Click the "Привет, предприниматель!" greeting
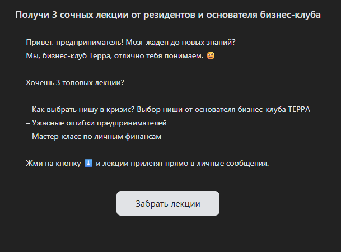The width and height of the screenshot is (341, 252). tap(71, 43)
